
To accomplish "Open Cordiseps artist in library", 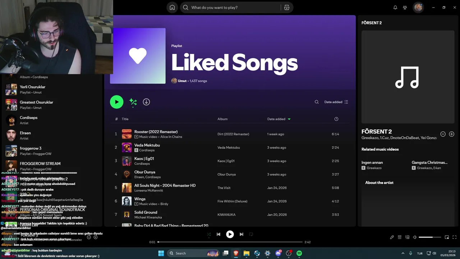I will [52, 120].
